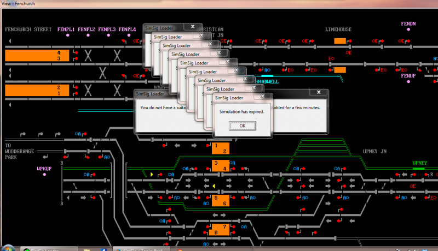Click the LIMEHOUSE station label
The image size is (438, 251).
click(338, 29)
